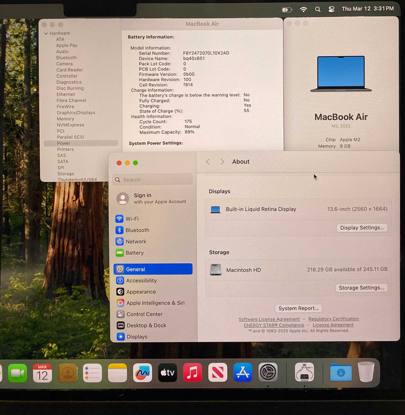The height and width of the screenshot is (415, 405).
Task: Click the Search field in System Settings
Action: (152, 180)
